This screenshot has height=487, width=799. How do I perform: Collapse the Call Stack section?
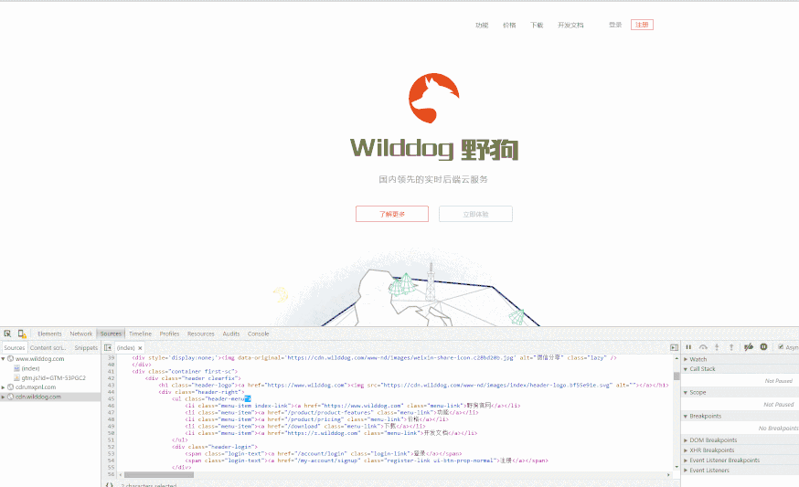(x=686, y=369)
